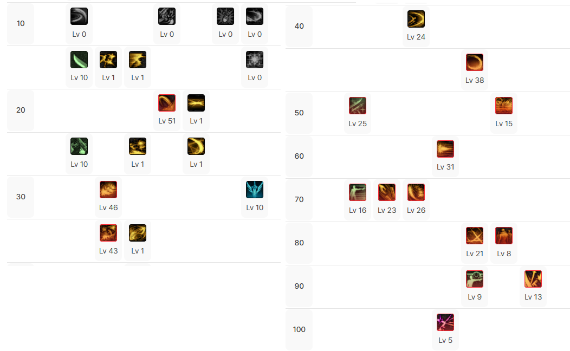570x351 pixels.
Task: Select the green Lv 10 leaf skill in the second row
Action: 79,60
